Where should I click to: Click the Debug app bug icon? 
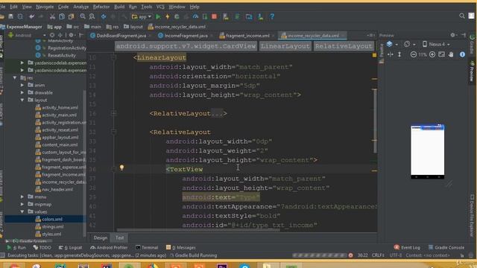coord(177,16)
